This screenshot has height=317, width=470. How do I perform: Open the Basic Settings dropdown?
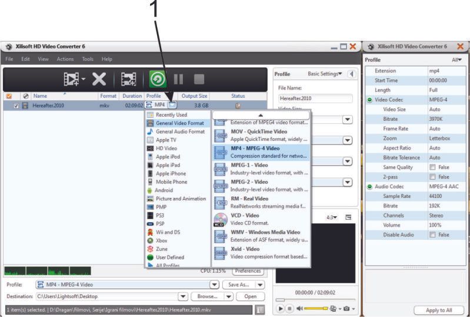click(325, 74)
